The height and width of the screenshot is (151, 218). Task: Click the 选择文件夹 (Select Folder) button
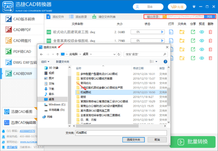click(133, 140)
